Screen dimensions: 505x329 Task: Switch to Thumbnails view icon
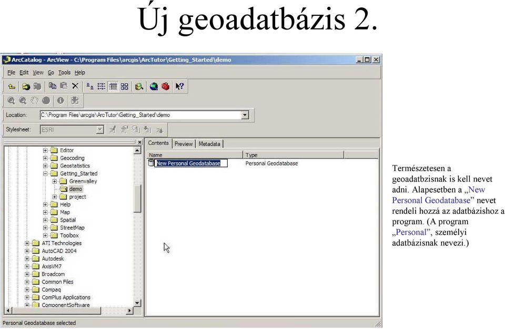pos(124,86)
